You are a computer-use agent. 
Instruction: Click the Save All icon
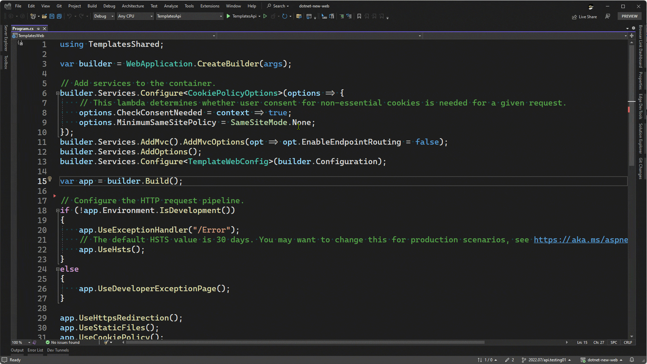click(x=59, y=16)
